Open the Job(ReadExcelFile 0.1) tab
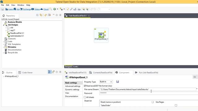Image resolution: width=198 pixels, height=111 pixels. 77,73
